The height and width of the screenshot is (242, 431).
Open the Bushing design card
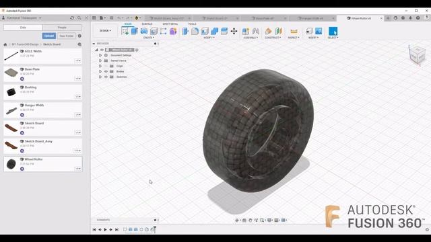(42, 92)
